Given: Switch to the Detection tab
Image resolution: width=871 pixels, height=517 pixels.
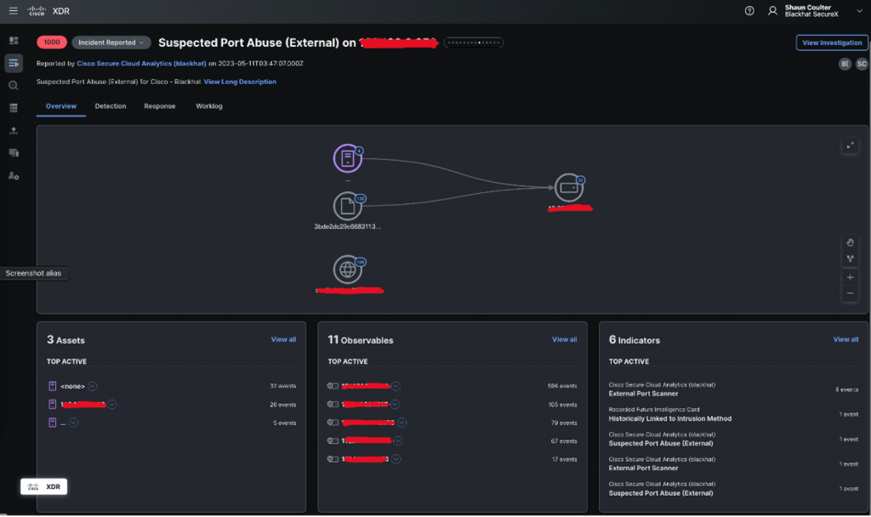Looking at the screenshot, I should pyautogui.click(x=111, y=106).
